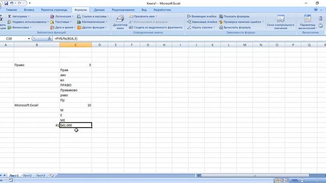Viewport: 326px width, 183px height.
Task: Click Создать из выделенного фрагмента
Action: pyautogui.click(x=155, y=27)
